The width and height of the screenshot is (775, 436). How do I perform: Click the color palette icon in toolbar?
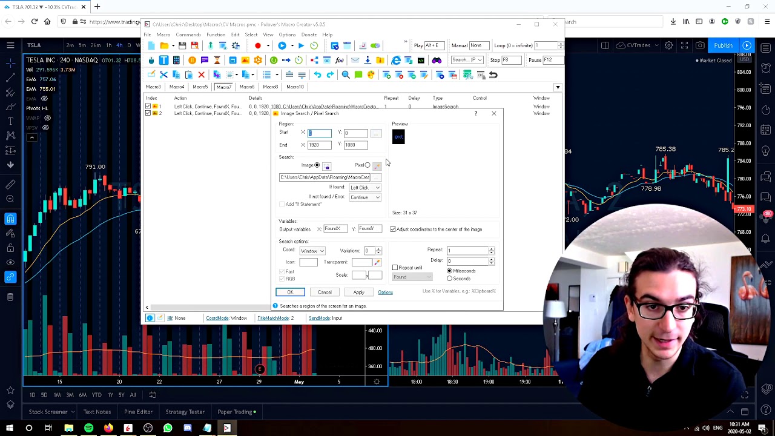(371, 74)
